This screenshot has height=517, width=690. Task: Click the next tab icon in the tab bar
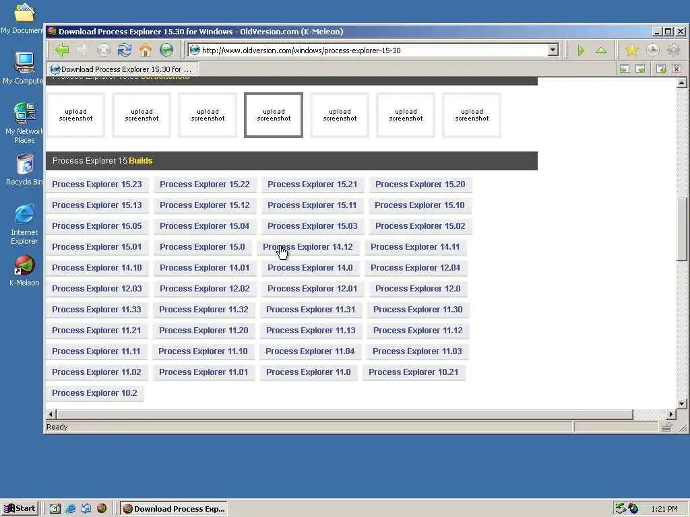click(x=641, y=69)
